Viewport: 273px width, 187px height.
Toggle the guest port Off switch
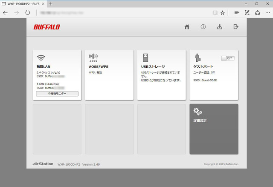pos(228,58)
